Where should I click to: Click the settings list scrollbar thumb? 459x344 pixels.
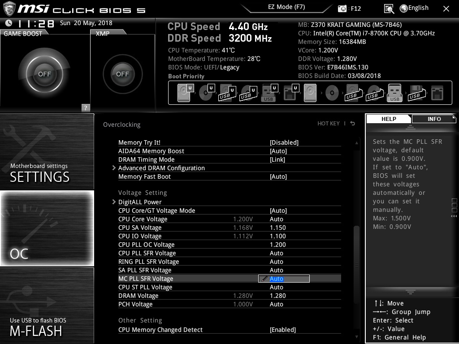[356, 265]
